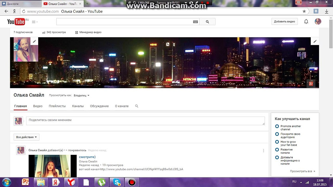
Task: Open the video thumbnail in the feed
Action: click(53, 166)
